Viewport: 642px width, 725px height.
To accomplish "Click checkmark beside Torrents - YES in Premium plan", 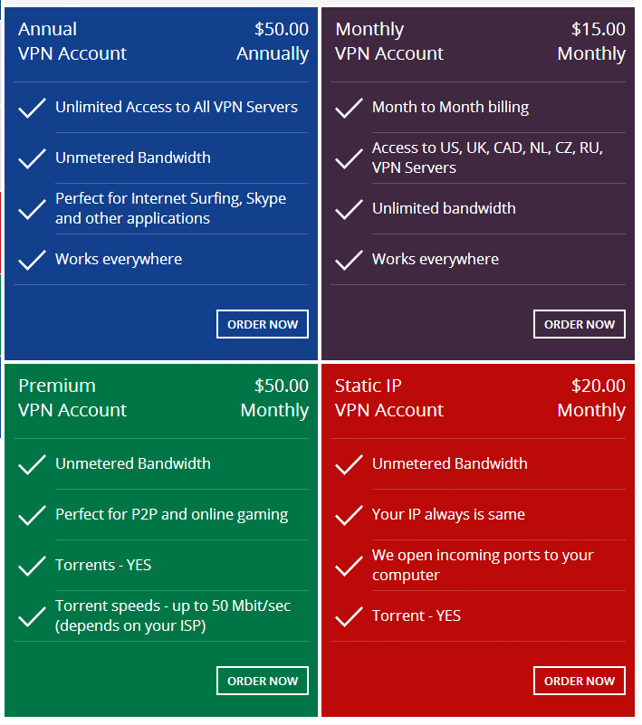I will (x=32, y=566).
